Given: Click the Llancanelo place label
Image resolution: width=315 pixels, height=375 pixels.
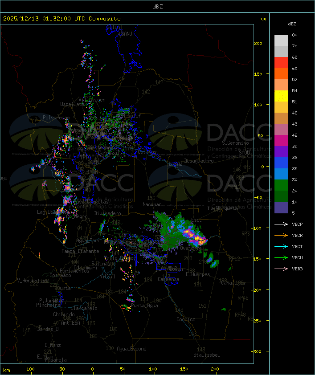Looking at the screenshot, I should click(84, 308).
